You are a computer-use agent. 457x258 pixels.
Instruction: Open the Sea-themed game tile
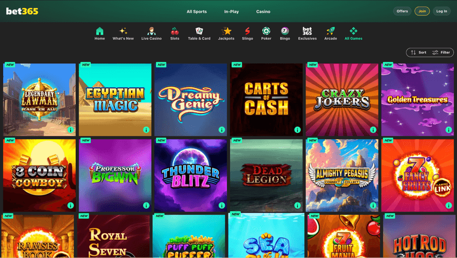266,235
